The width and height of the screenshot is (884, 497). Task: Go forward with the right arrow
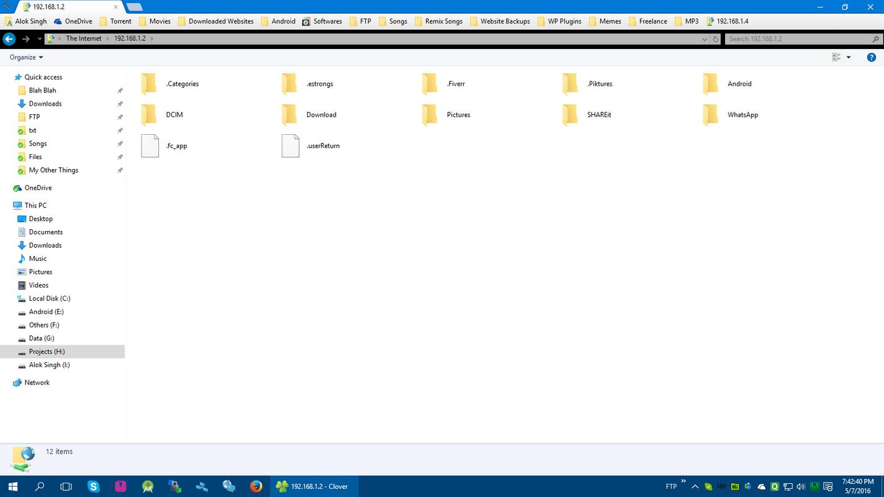pos(25,39)
